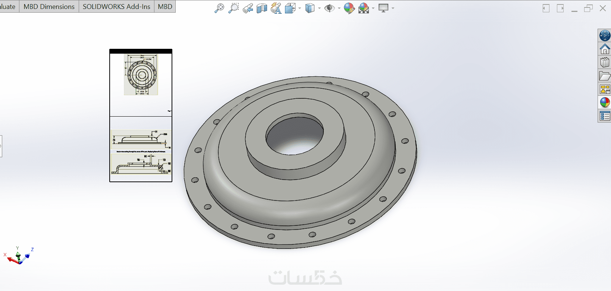
Task: Open the Custom Properties task pane
Action: click(x=605, y=116)
